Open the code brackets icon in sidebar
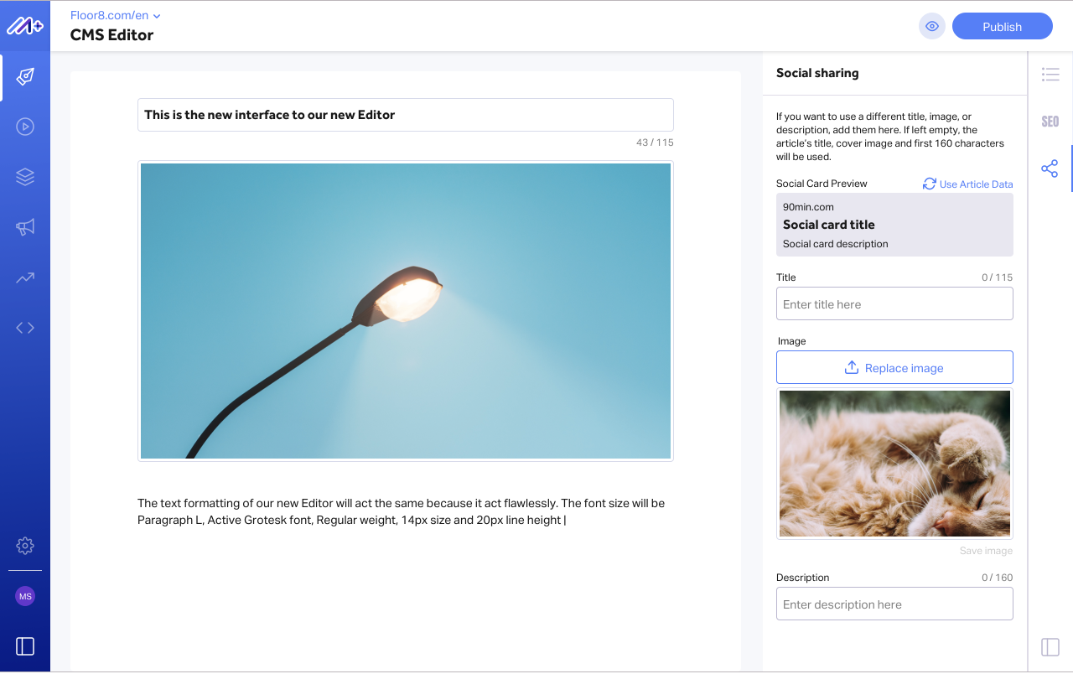Viewport: 1073px width, 674px height. [x=25, y=328]
